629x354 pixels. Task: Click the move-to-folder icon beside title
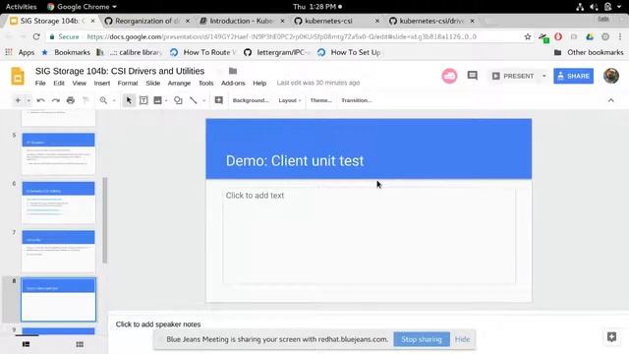(233, 71)
